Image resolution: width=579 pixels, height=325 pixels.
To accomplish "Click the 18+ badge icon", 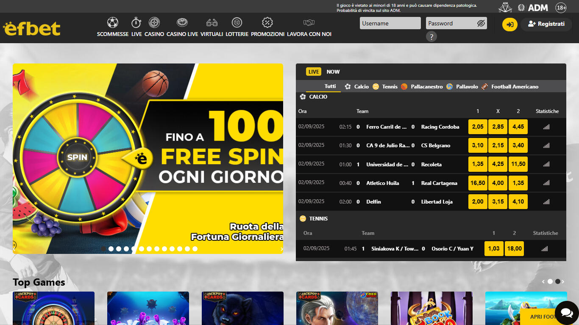I will pyautogui.click(x=561, y=8).
